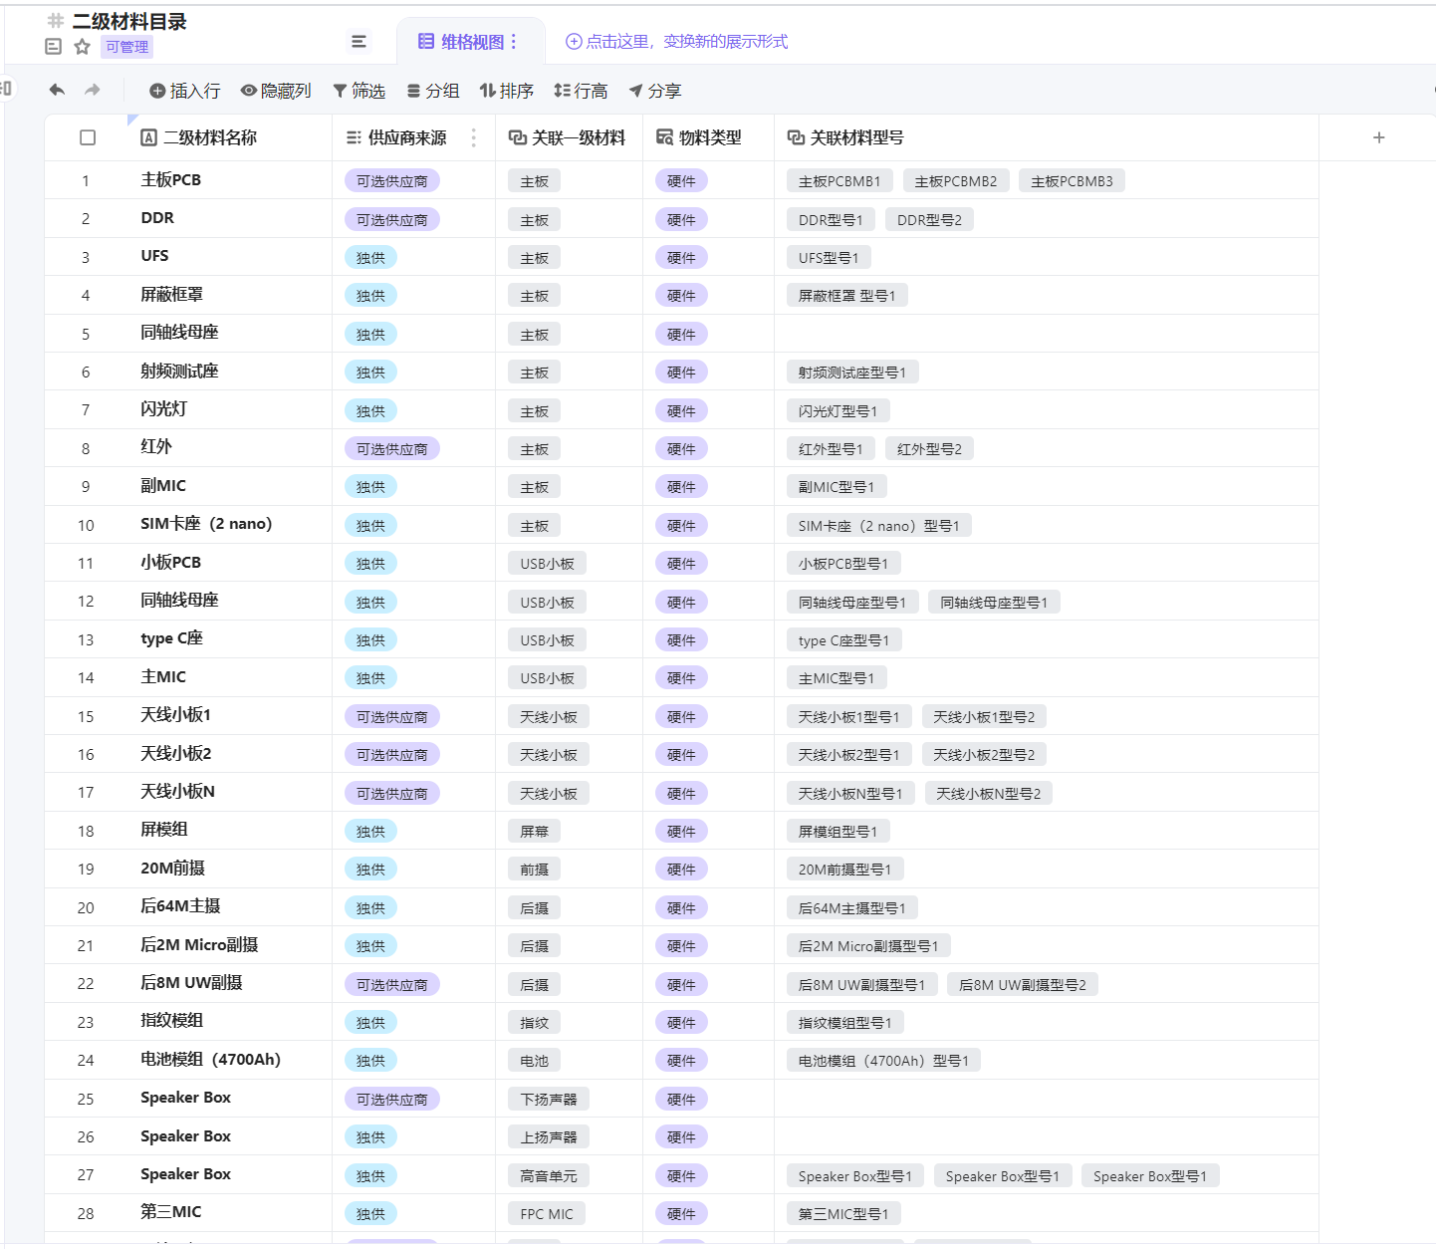
Task: Click 可选供应商 tag in 主板PCB row
Action: click(392, 181)
